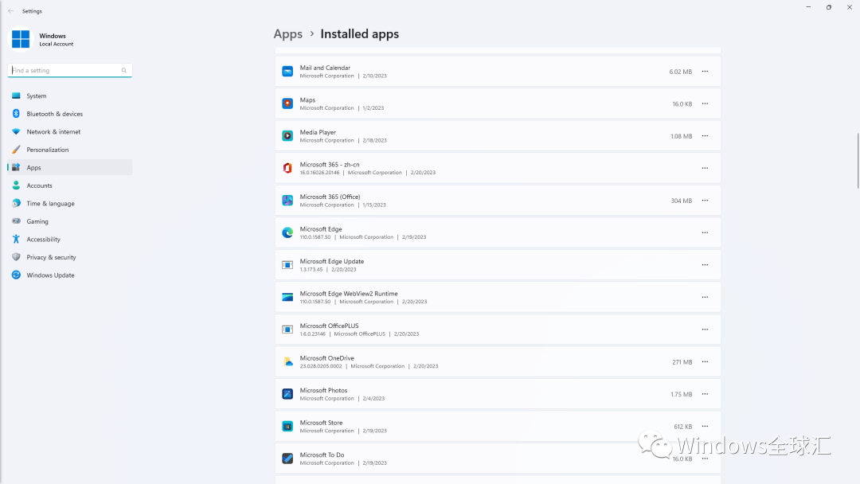Image resolution: width=860 pixels, height=484 pixels.
Task: Open Personalization settings
Action: (x=69, y=150)
